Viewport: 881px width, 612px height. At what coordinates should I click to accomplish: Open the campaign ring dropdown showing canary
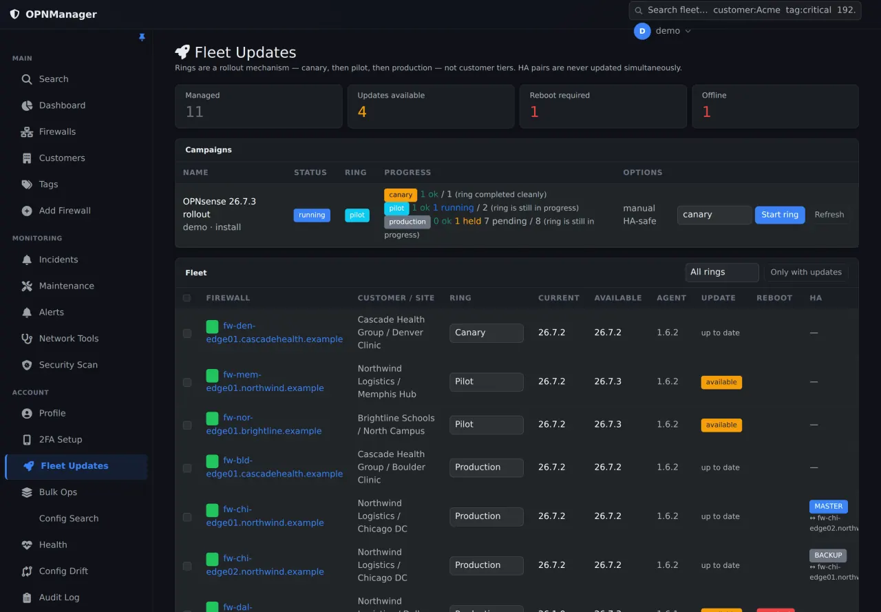(714, 215)
